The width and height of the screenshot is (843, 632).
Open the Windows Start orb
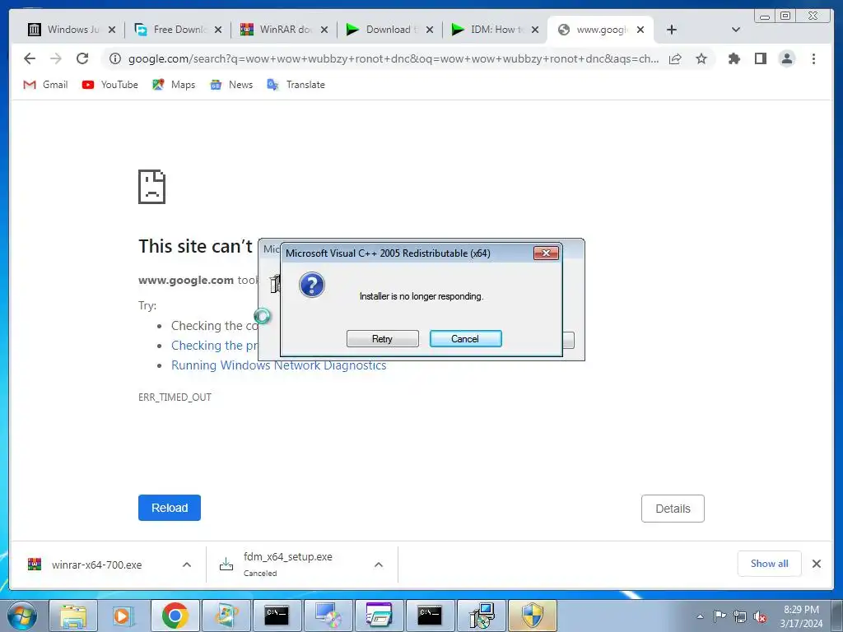coord(22,616)
